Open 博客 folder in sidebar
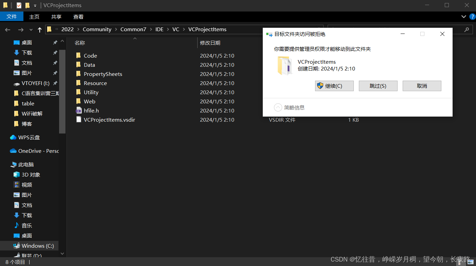Image resolution: width=476 pixels, height=266 pixels. click(x=23, y=124)
